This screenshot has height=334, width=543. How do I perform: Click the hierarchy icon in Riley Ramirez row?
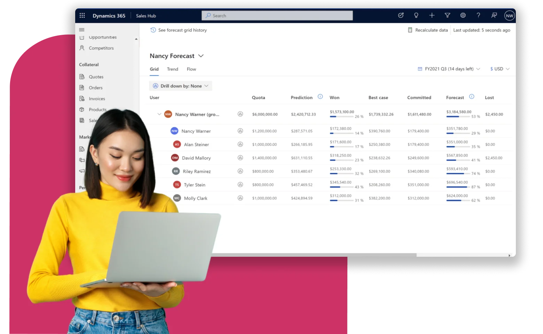click(x=240, y=171)
